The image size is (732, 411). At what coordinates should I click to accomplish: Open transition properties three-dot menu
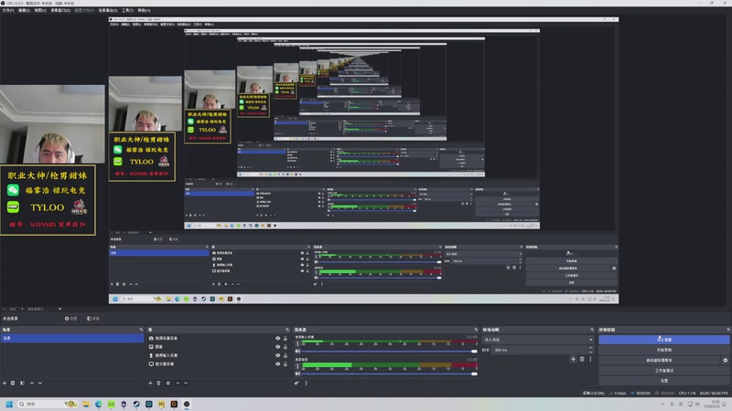pyautogui.click(x=590, y=359)
